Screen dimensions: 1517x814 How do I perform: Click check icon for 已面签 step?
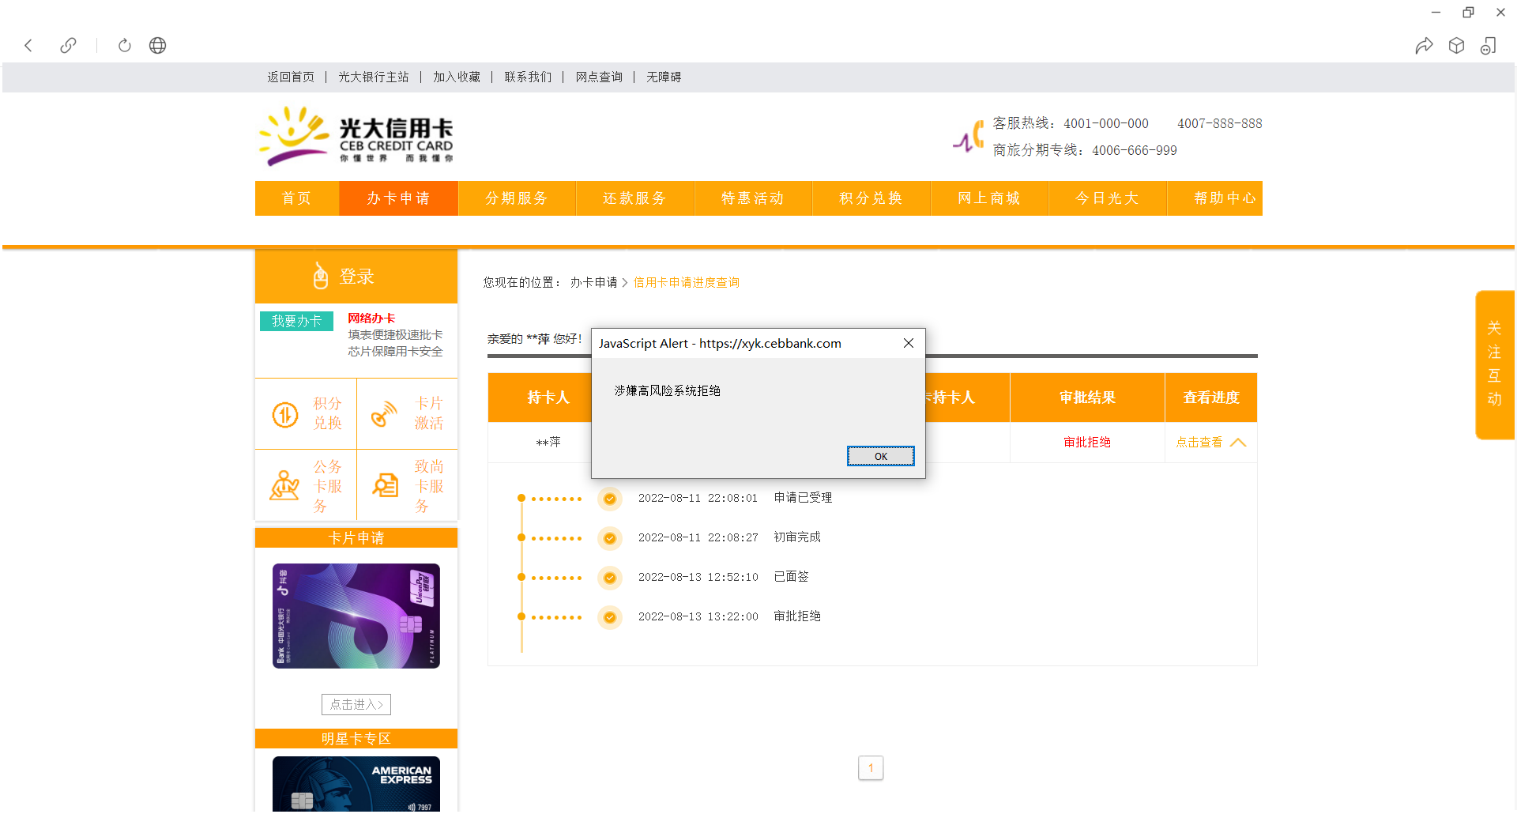610,578
